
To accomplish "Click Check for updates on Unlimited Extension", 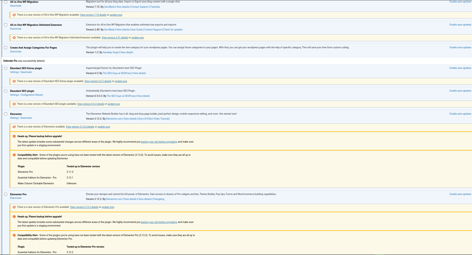I will [x=173, y=30].
